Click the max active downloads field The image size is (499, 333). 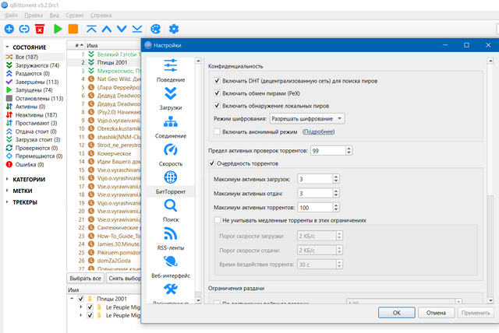point(315,179)
